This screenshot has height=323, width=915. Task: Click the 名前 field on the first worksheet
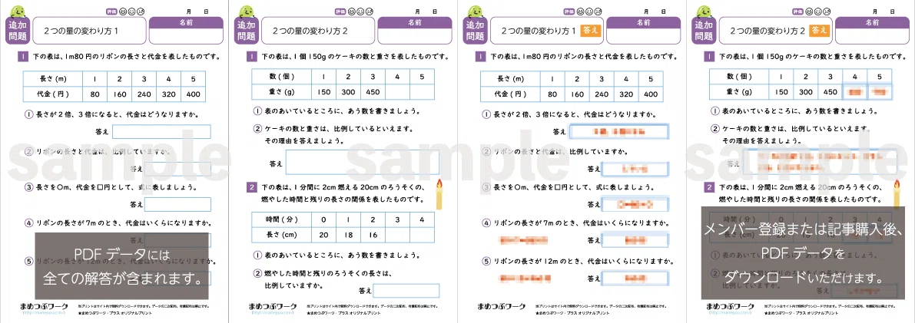coord(186,31)
